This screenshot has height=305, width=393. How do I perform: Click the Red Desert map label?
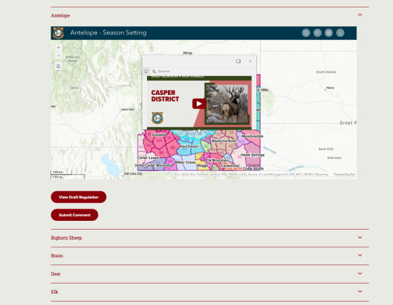tap(189, 147)
